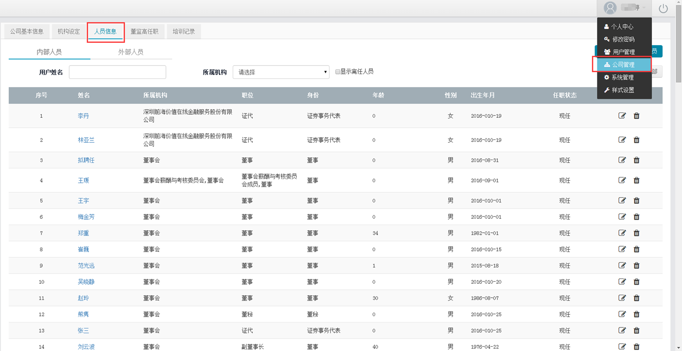The height and width of the screenshot is (351, 682).
Task: Open the profile link for 熊隽
Action: (x=83, y=314)
